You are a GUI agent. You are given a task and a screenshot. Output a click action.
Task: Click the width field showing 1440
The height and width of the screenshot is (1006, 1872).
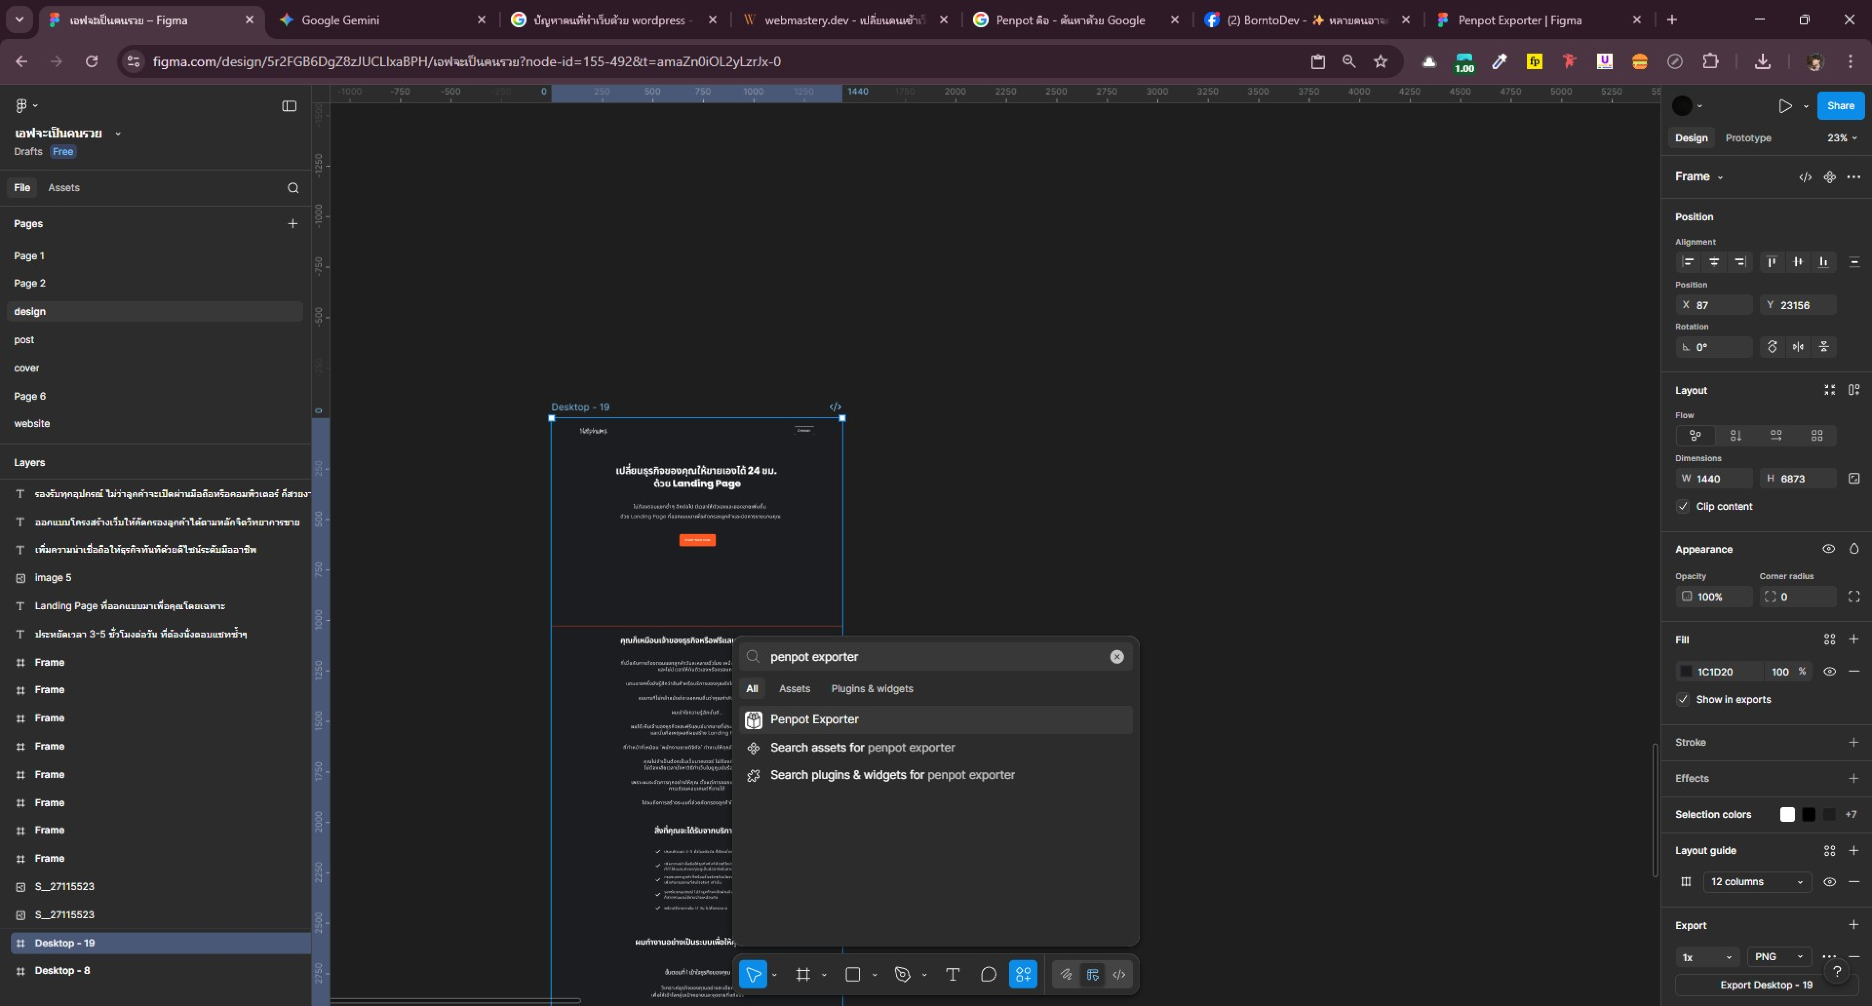1715,479
